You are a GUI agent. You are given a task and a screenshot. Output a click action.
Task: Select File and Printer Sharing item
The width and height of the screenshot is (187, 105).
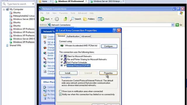pyautogui.click(x=87, y=60)
